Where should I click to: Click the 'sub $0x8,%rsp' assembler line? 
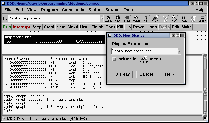coord(56,77)
